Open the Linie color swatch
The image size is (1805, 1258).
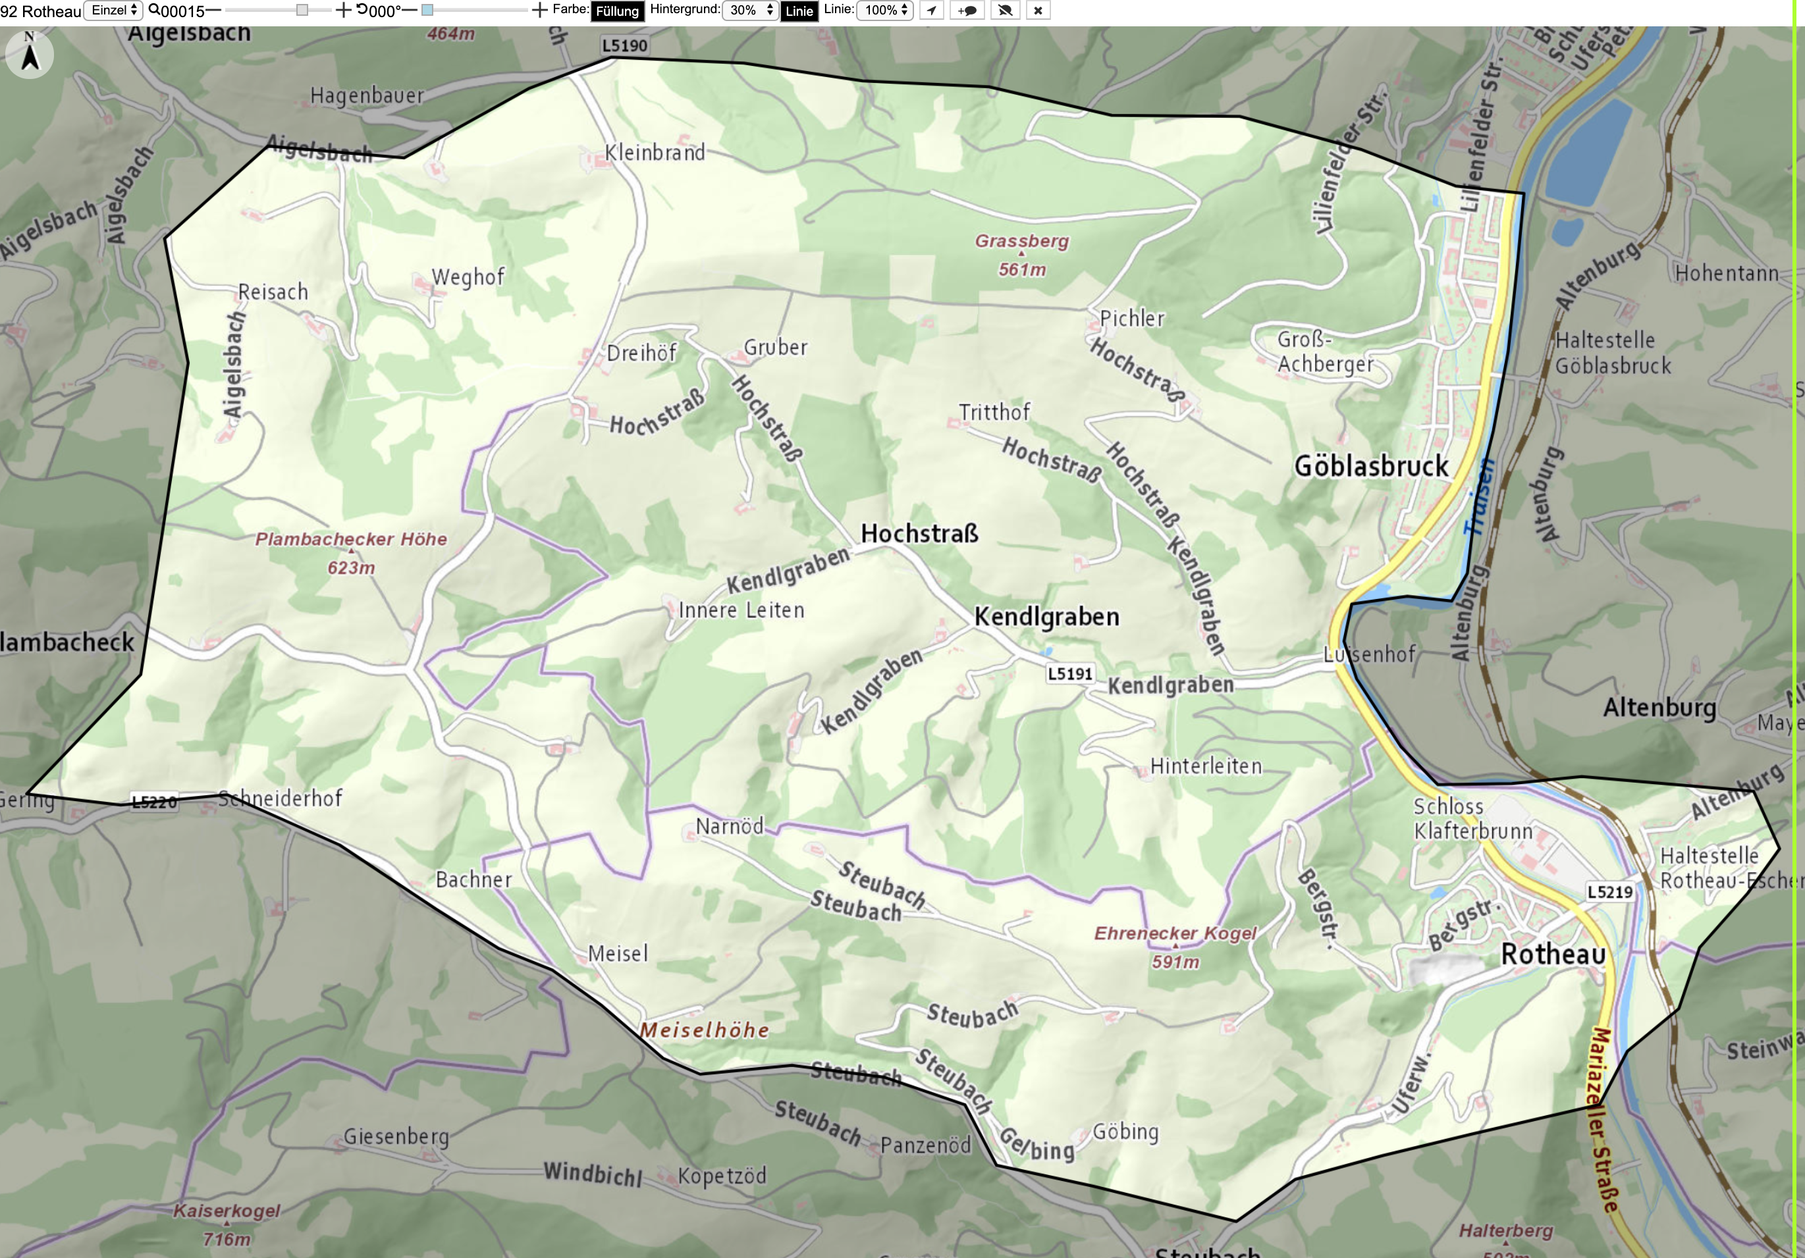point(799,11)
